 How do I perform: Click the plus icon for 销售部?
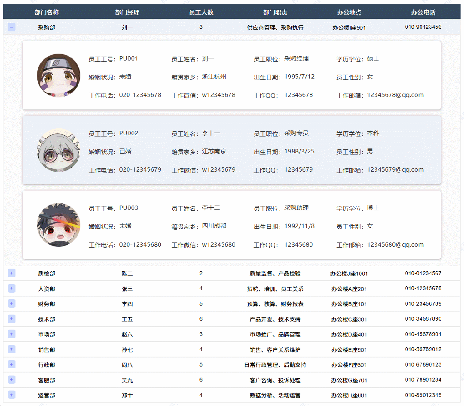click(12, 349)
